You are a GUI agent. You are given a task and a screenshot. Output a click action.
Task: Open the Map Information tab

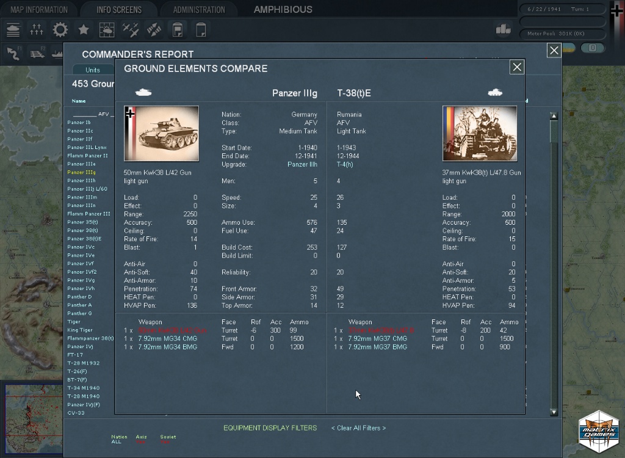[38, 10]
